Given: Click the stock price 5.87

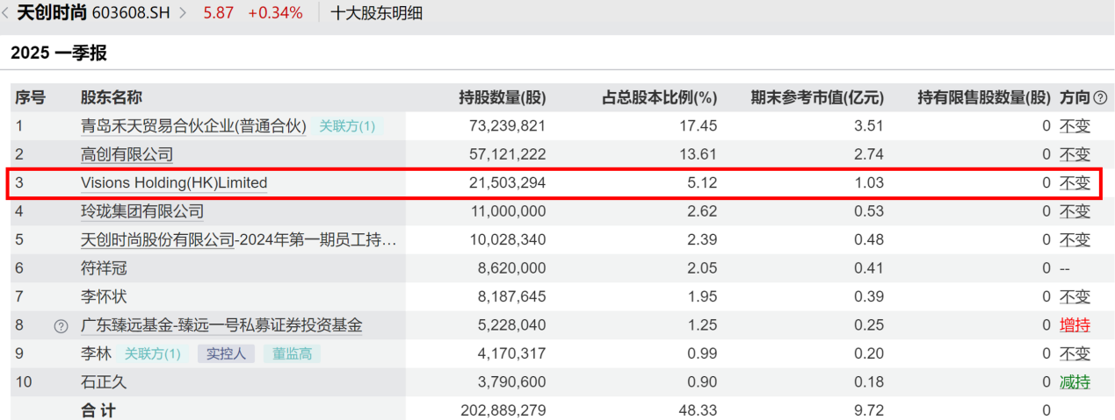Looking at the screenshot, I should click(219, 13).
